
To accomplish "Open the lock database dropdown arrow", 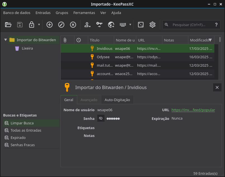I will [39, 25].
